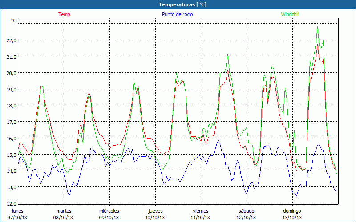
Task: Click the highest green Windchill peak on Sunday
Action: (317, 27)
